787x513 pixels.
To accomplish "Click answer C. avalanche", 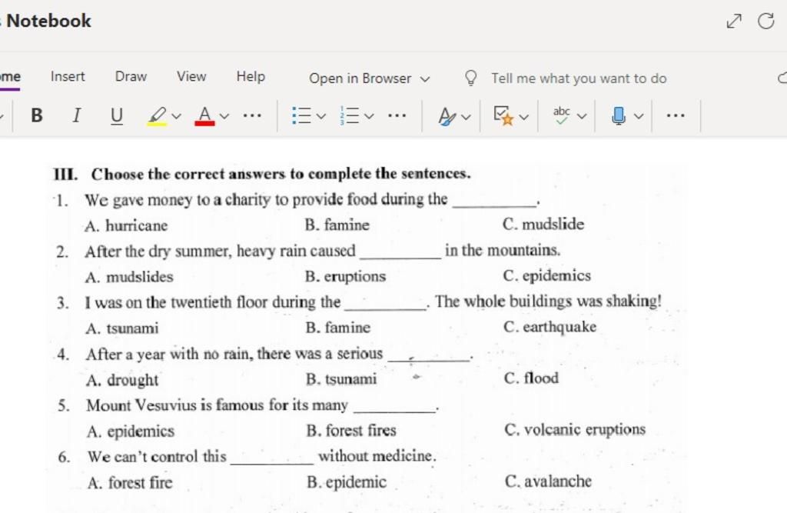I will [549, 481].
